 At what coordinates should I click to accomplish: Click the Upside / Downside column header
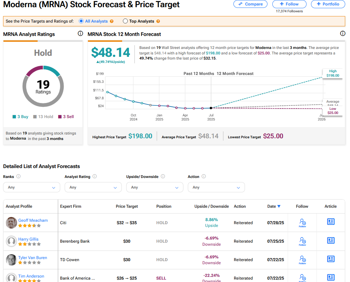(x=211, y=206)
